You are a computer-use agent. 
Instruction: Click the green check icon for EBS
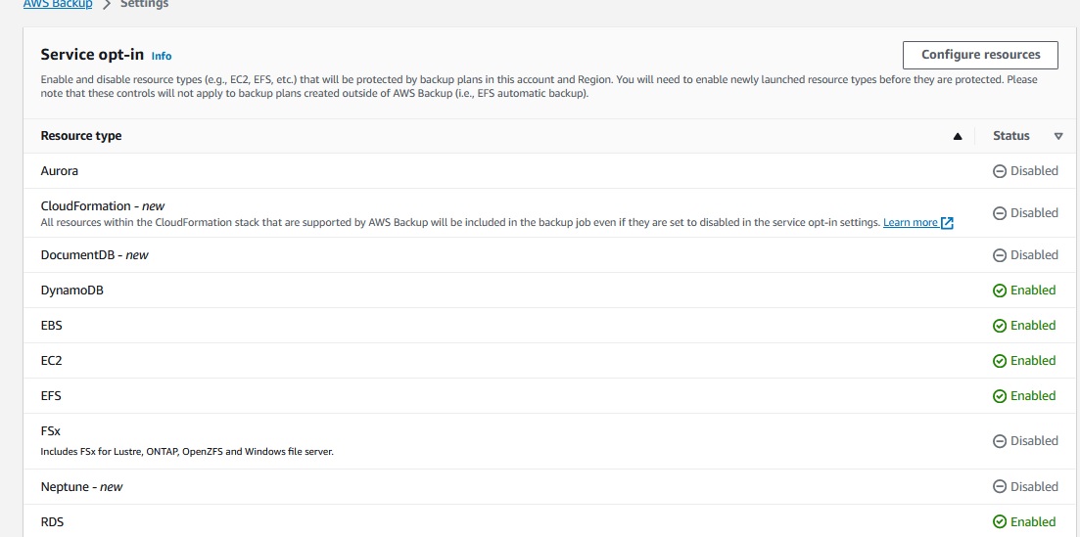[x=1000, y=326]
